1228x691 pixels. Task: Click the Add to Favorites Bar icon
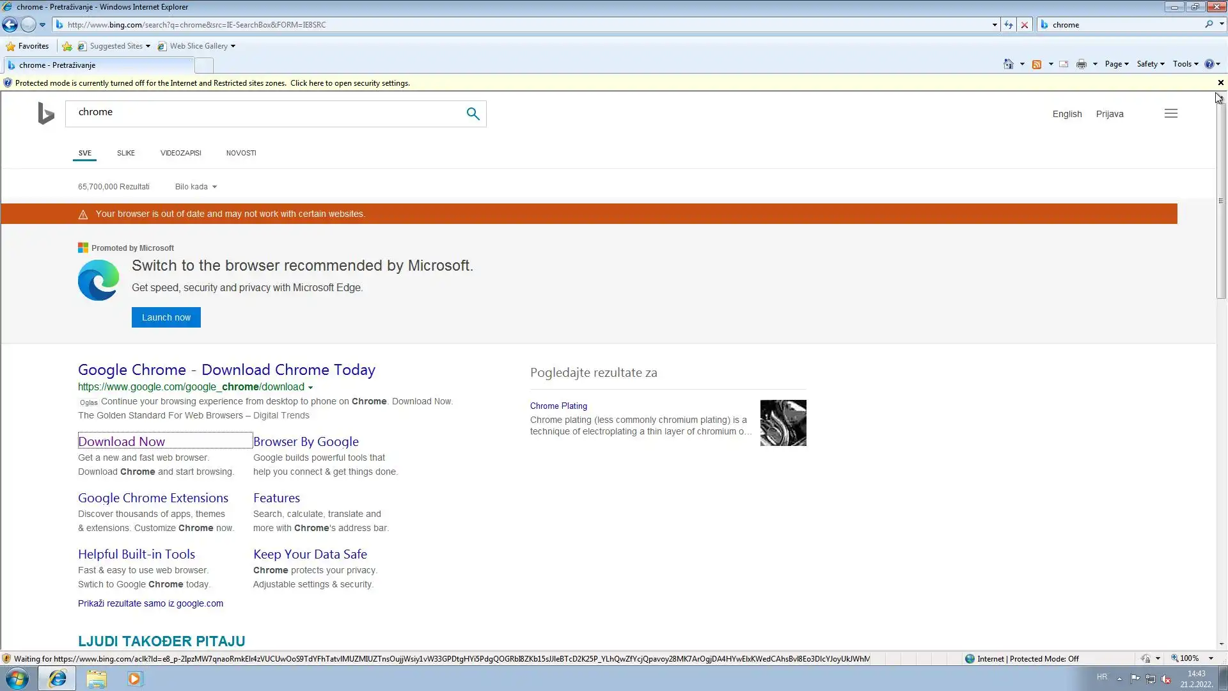tap(67, 46)
